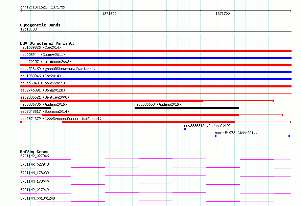Screen dimensions: 301x206
Task: Open the ERC1|NM_178039 gene label
Action: 34,173
